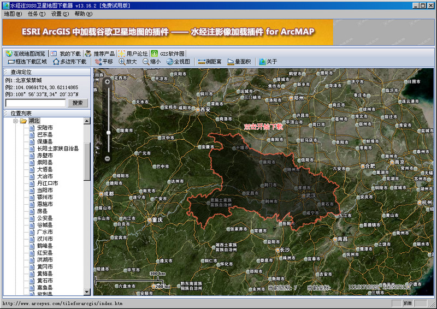The width and height of the screenshot is (437, 309).
Task: Select the 放大 zoom in tool
Action: coord(128,62)
